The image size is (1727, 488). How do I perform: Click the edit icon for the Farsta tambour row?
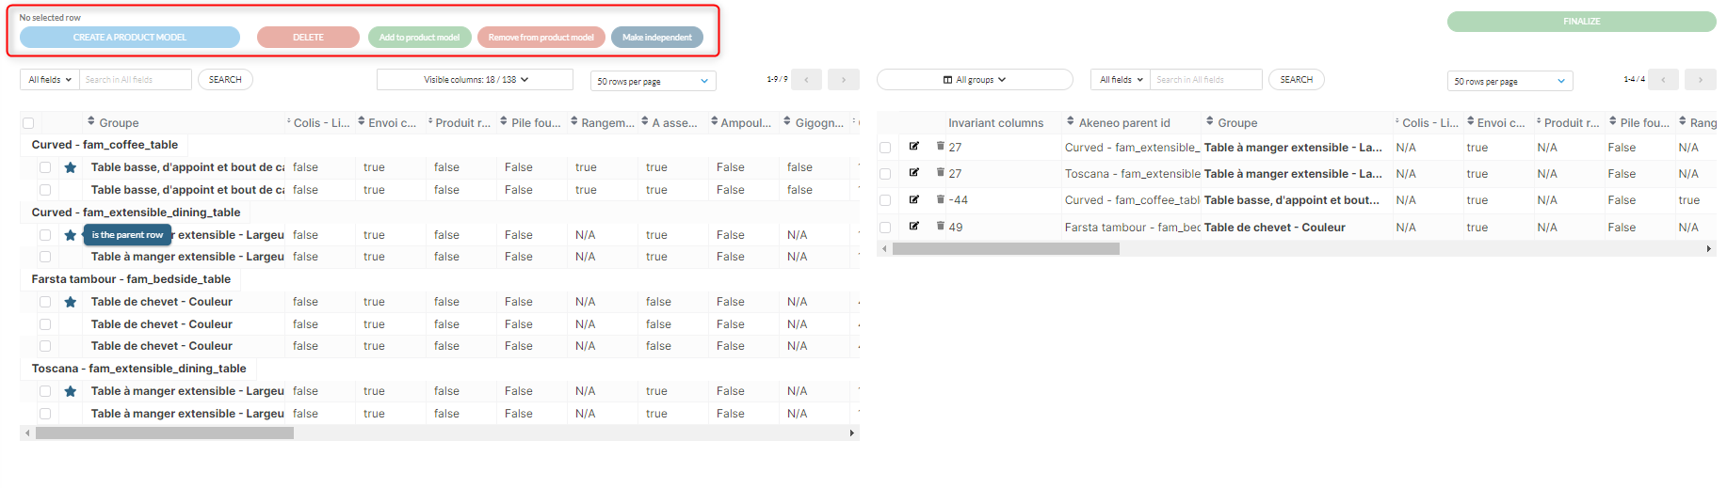tap(913, 226)
